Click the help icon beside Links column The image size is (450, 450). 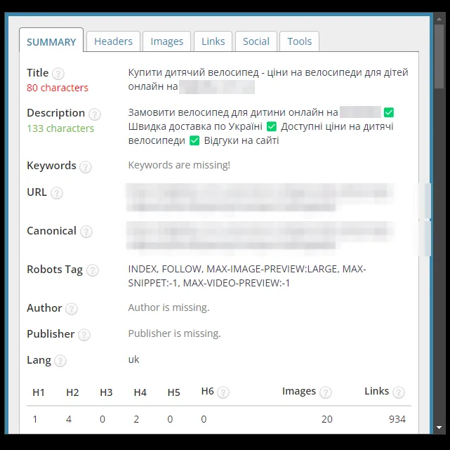[x=399, y=392]
